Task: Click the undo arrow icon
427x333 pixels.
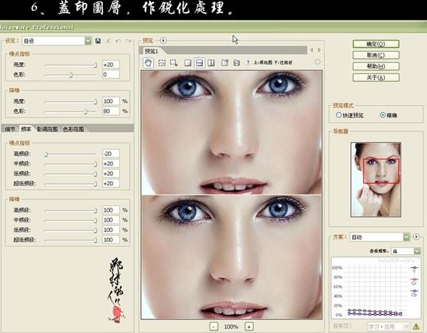Action: (x=118, y=41)
